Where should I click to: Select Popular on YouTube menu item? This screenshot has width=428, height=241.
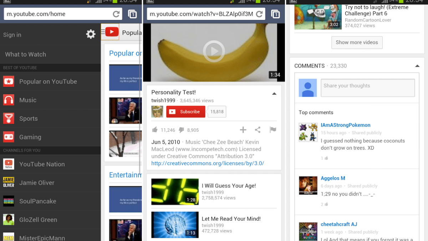coord(48,81)
